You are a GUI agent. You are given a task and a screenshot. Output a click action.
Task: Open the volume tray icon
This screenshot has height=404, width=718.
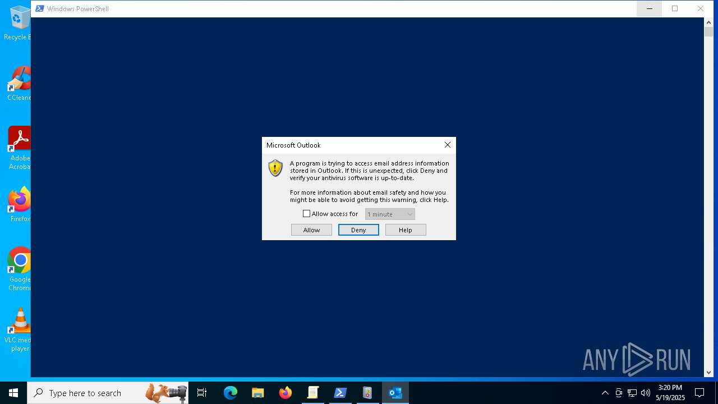(646, 393)
